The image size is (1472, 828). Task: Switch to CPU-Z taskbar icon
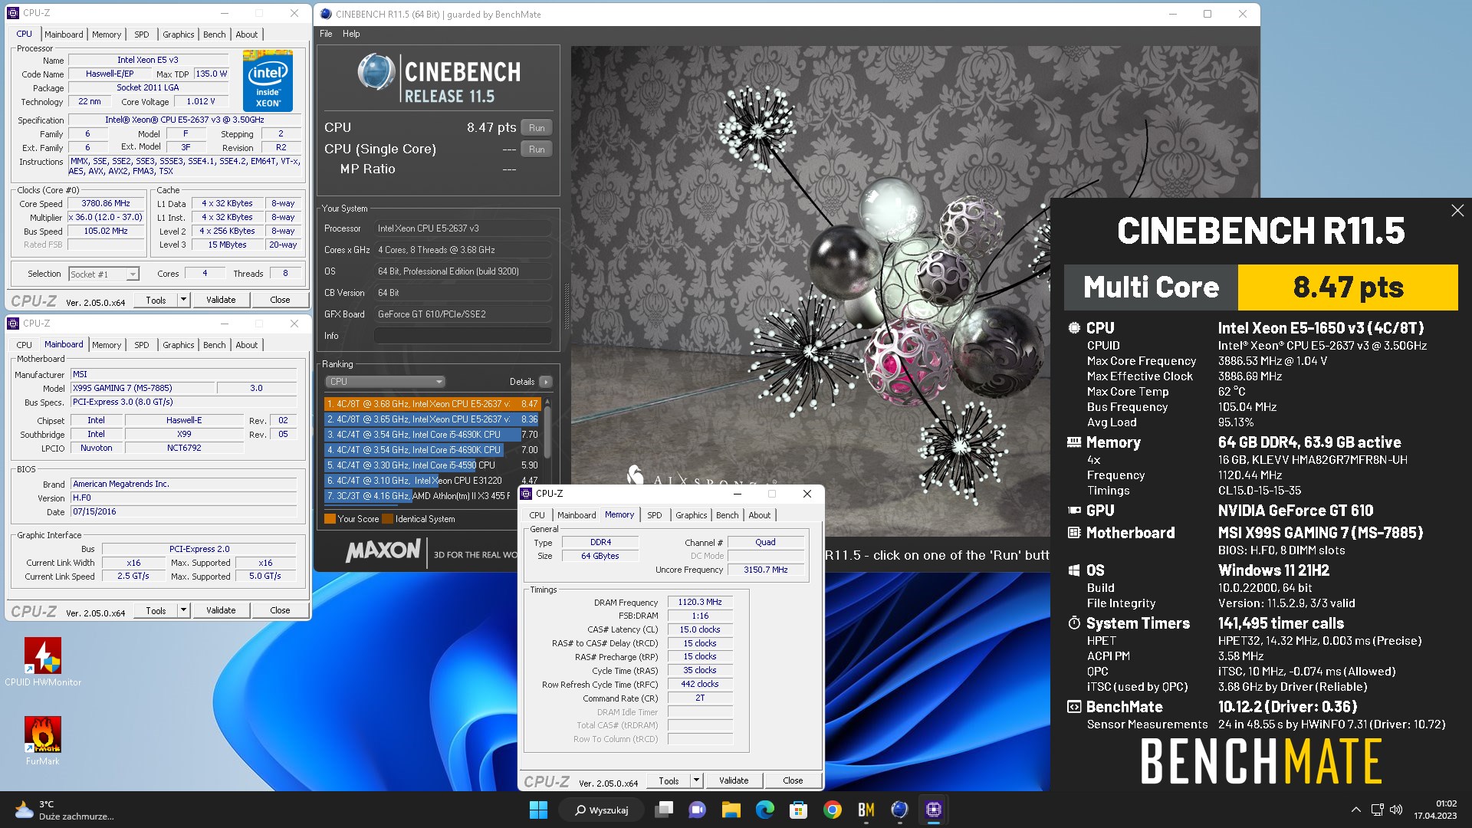[x=933, y=810]
